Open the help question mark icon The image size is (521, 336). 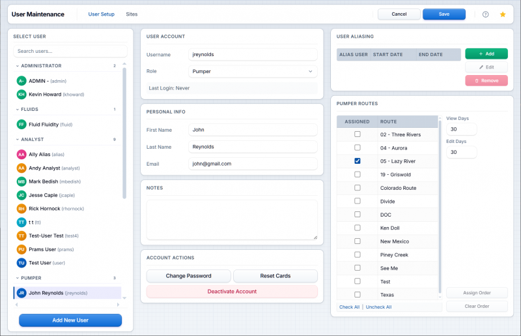(485, 14)
